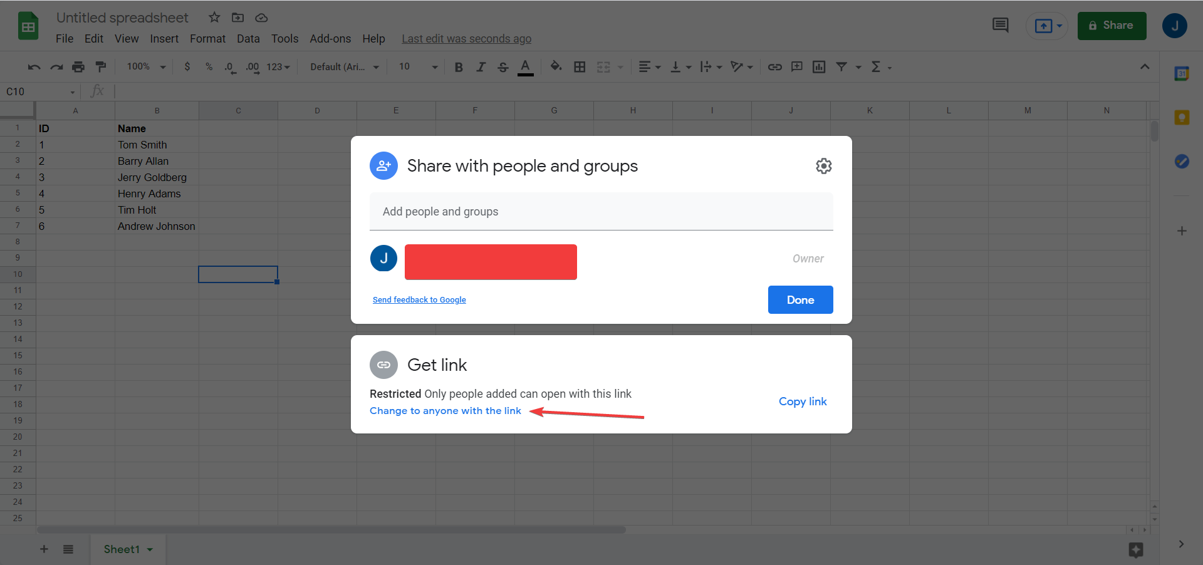Open the Format menu
Image resolution: width=1203 pixels, height=565 pixels.
click(x=207, y=39)
